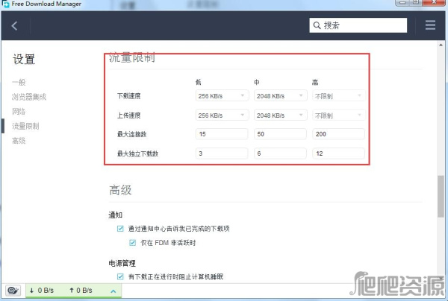Click the 高 column header
The height and width of the screenshot is (301, 448).
click(315, 83)
